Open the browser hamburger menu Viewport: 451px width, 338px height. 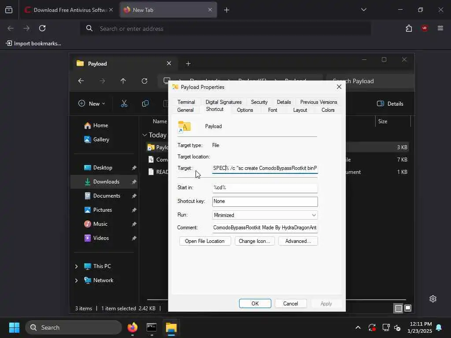(440, 28)
